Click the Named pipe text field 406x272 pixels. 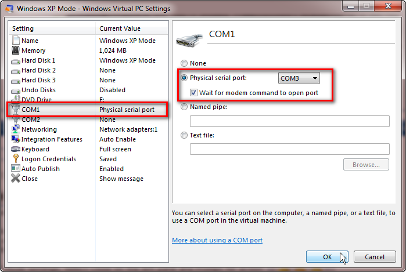(x=289, y=121)
